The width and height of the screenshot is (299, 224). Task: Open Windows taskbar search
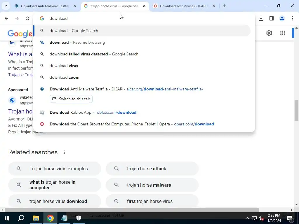21,218
